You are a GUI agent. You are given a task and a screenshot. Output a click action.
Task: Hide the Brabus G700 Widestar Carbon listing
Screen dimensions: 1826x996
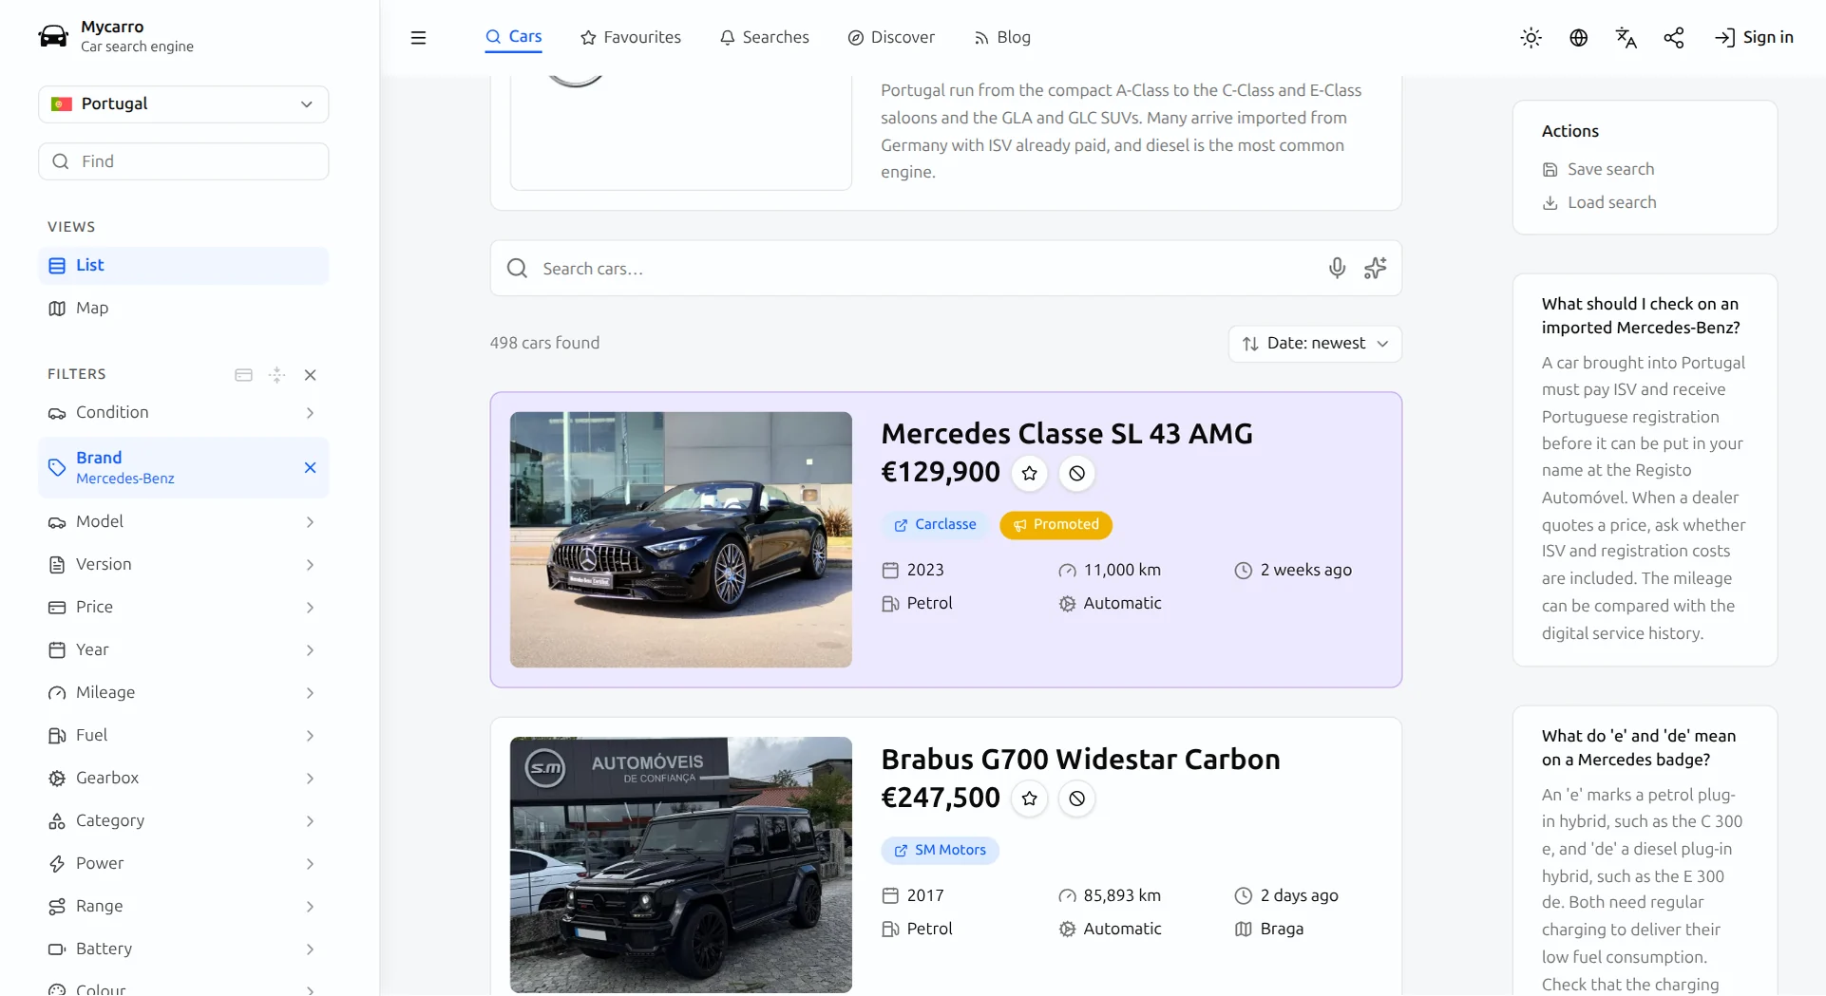point(1076,799)
